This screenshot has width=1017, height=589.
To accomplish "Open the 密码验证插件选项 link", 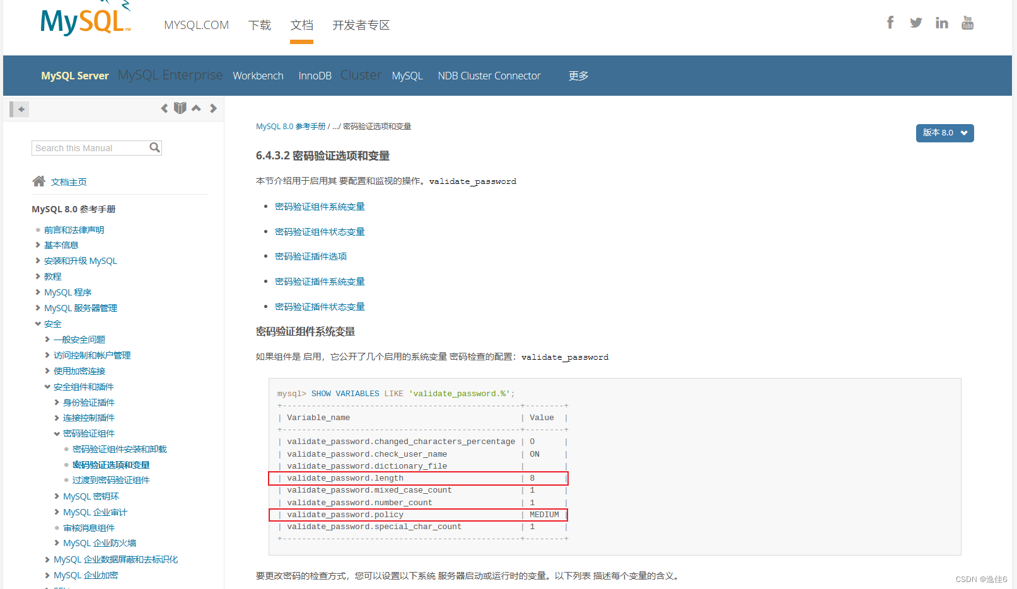I will point(311,256).
